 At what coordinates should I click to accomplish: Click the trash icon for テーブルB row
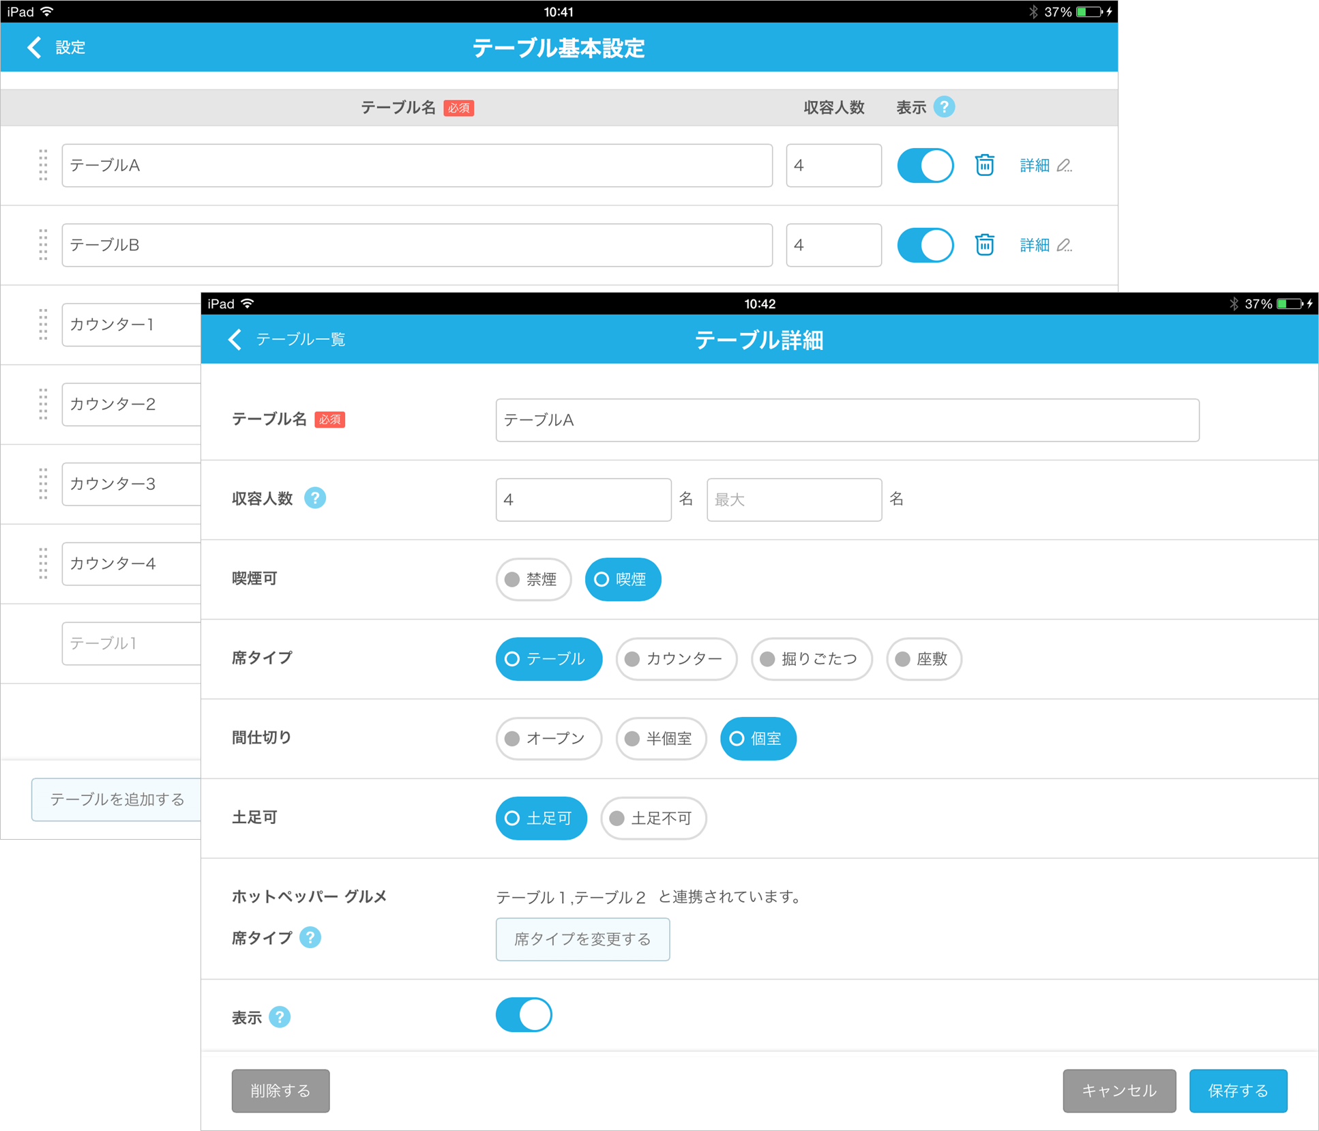point(983,244)
